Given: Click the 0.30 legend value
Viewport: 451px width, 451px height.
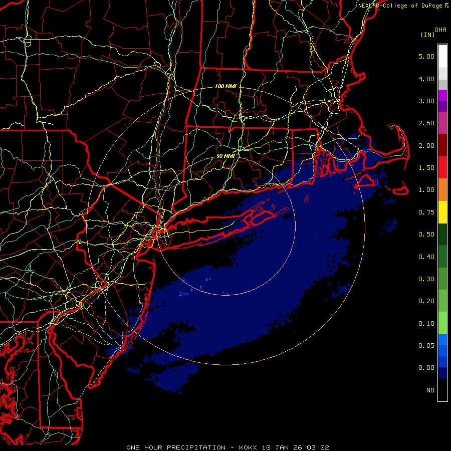Looking at the screenshot, I should 426,279.
